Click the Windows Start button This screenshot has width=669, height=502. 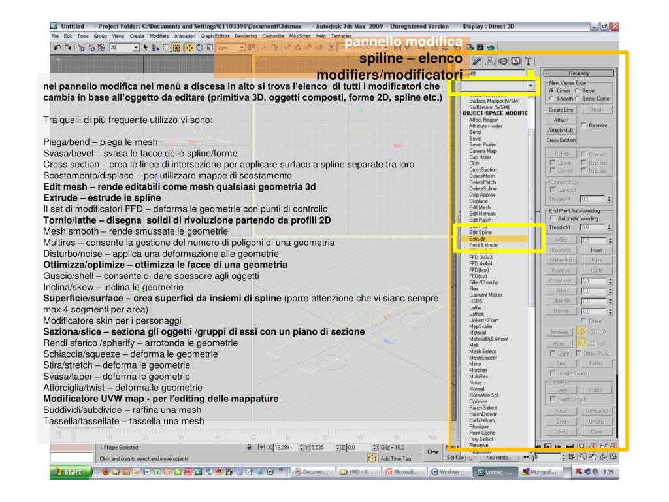coord(71,472)
